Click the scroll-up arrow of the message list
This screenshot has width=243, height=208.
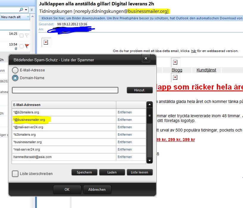32,16
